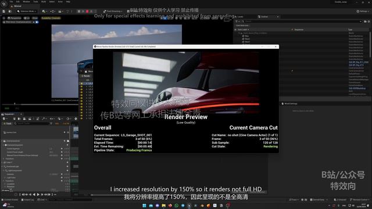Click the Unreal Engine logo icon

click(4, 4)
